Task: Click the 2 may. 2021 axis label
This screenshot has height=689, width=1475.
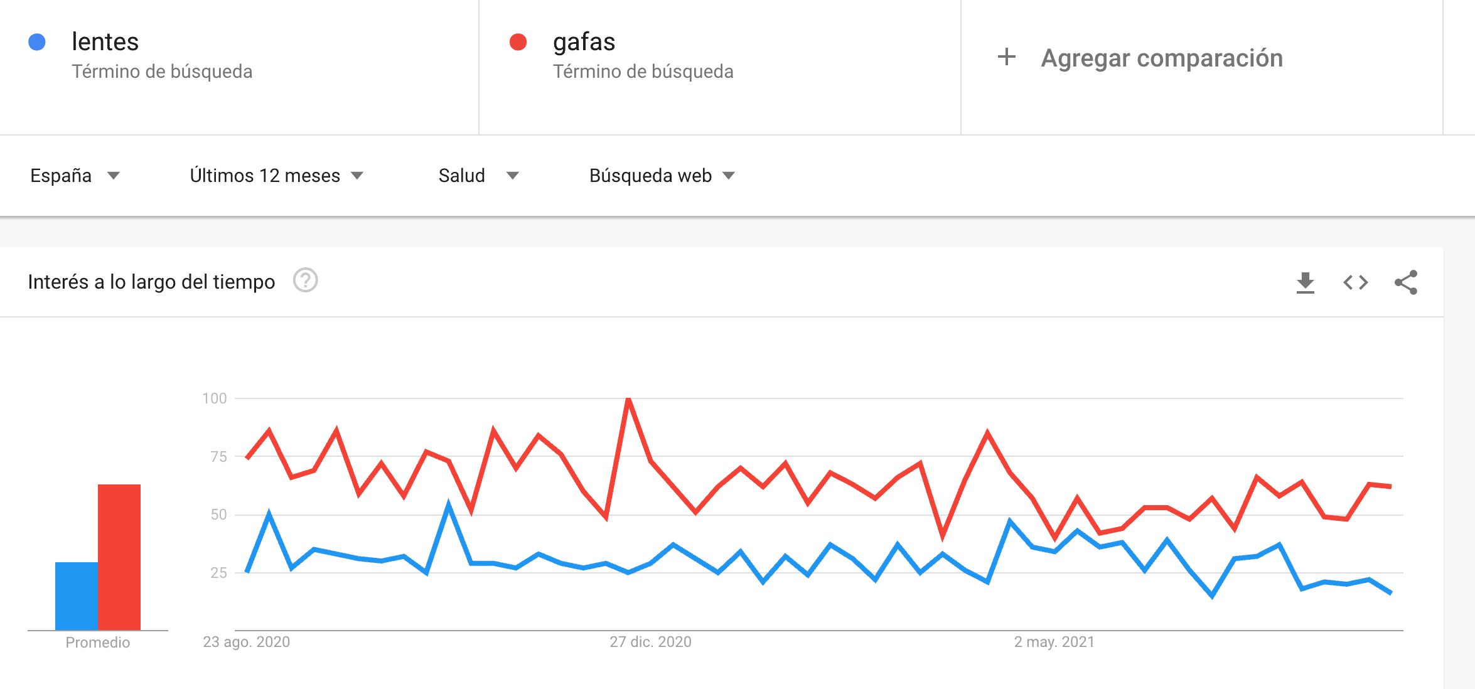Action: [x=1054, y=642]
